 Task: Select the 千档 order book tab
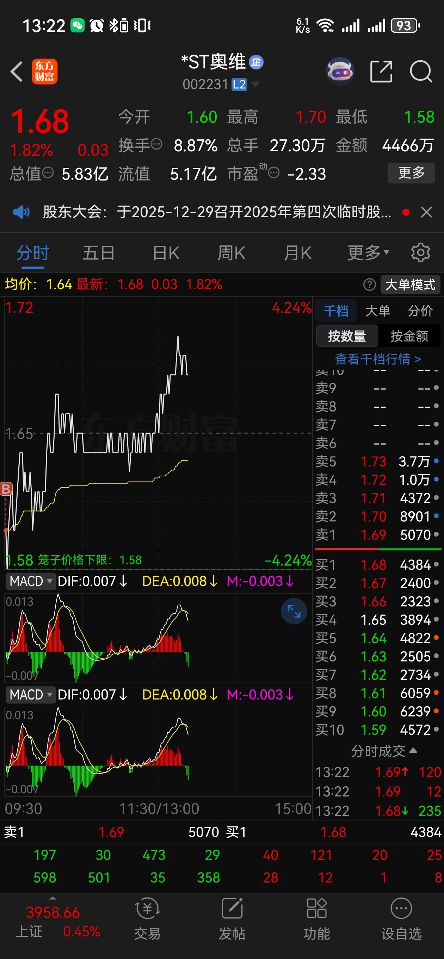click(336, 311)
